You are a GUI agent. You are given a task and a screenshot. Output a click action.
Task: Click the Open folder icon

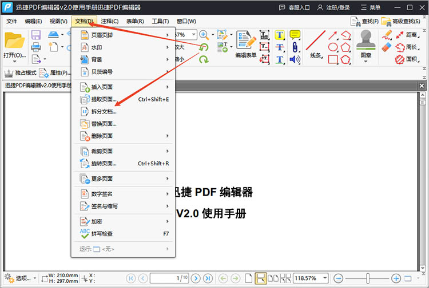(x=14, y=40)
